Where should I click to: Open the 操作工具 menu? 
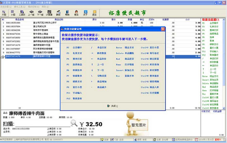[x=20, y=7]
